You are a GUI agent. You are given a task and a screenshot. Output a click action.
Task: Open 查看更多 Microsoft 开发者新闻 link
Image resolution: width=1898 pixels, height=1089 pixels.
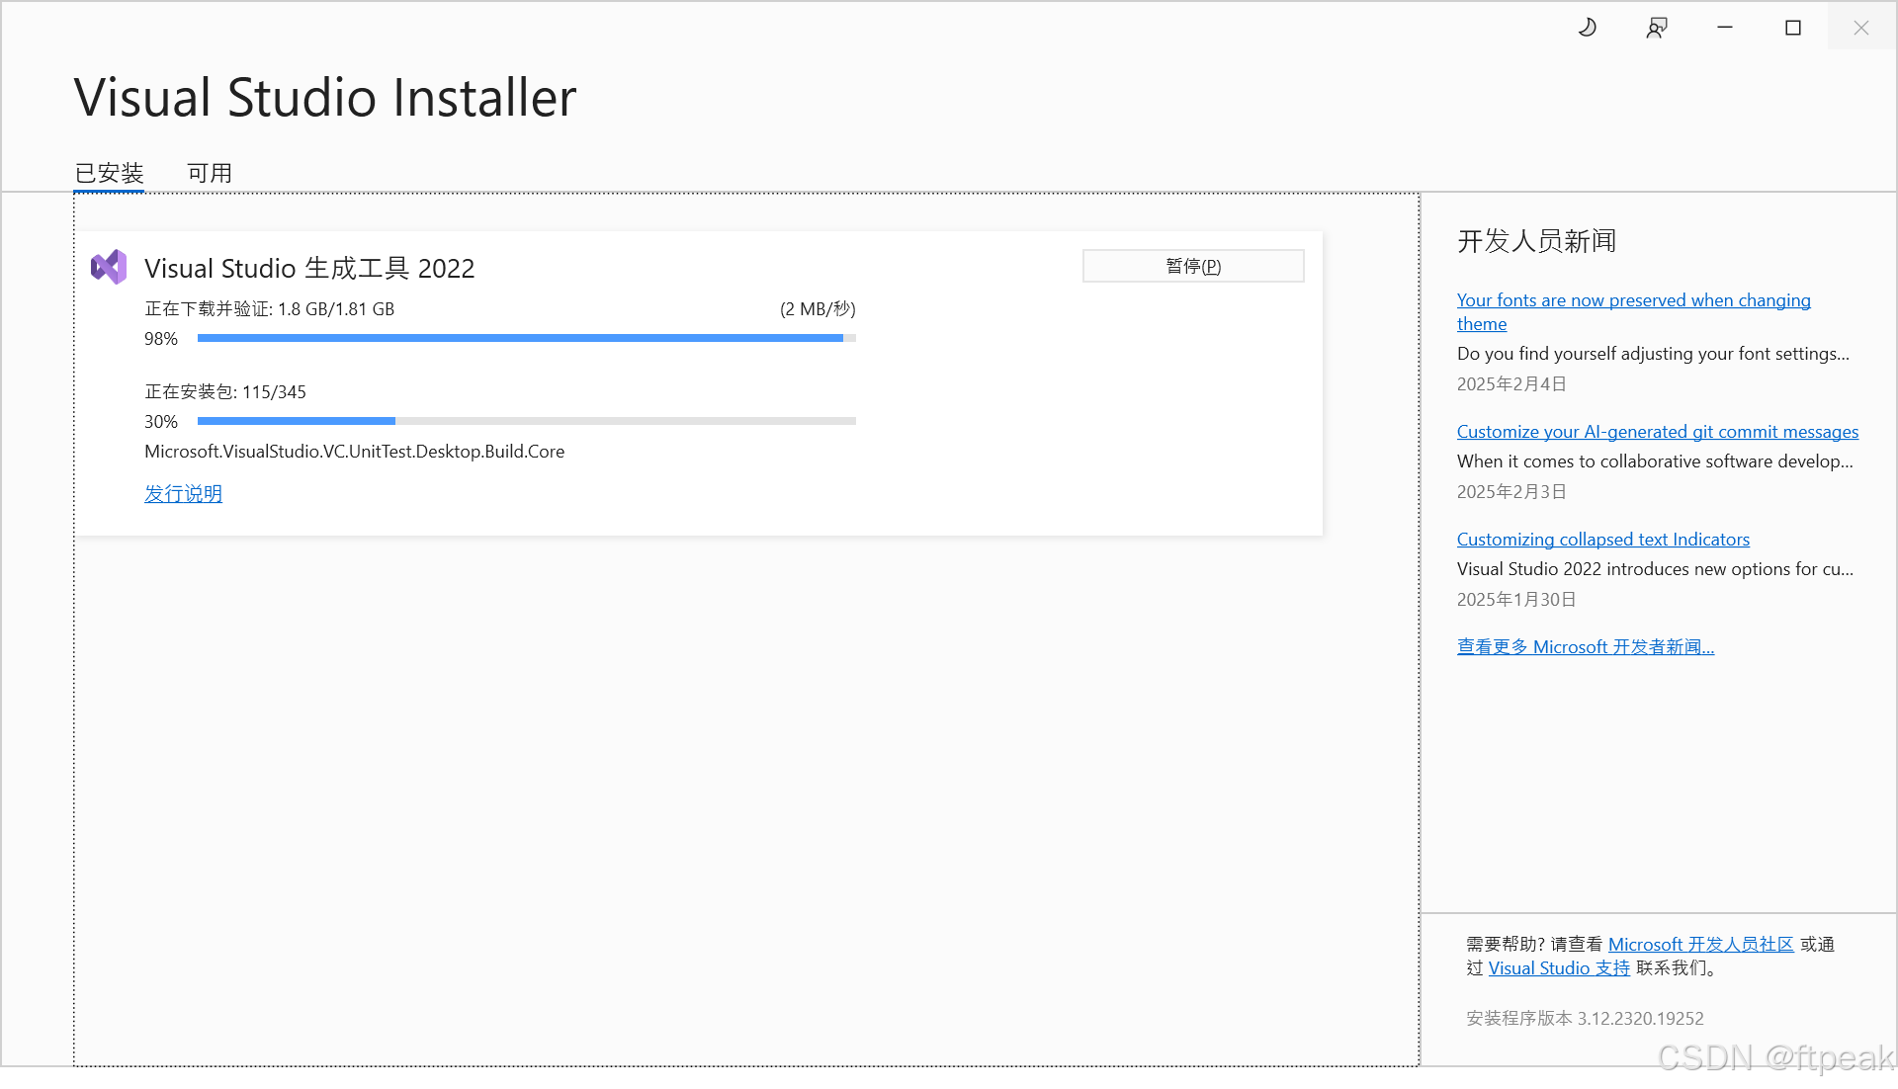tap(1585, 647)
